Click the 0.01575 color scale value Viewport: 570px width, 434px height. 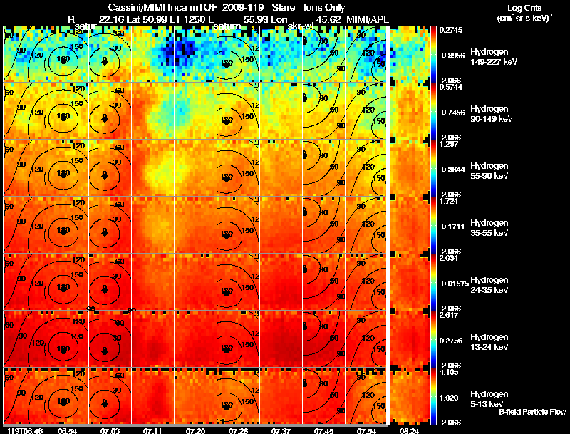(x=455, y=284)
